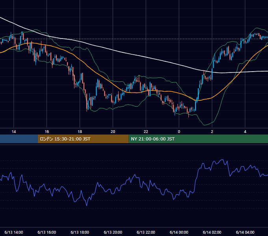The width and height of the screenshot is (268, 236).
Task: Click the blue session bar before ロンドン
Action: click(19, 139)
